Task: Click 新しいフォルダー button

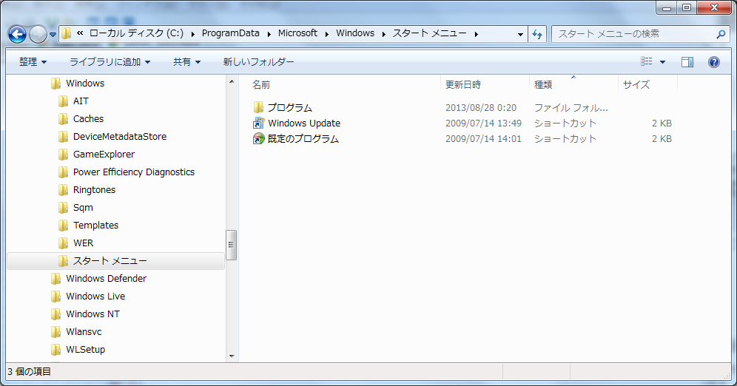Action: [x=258, y=62]
